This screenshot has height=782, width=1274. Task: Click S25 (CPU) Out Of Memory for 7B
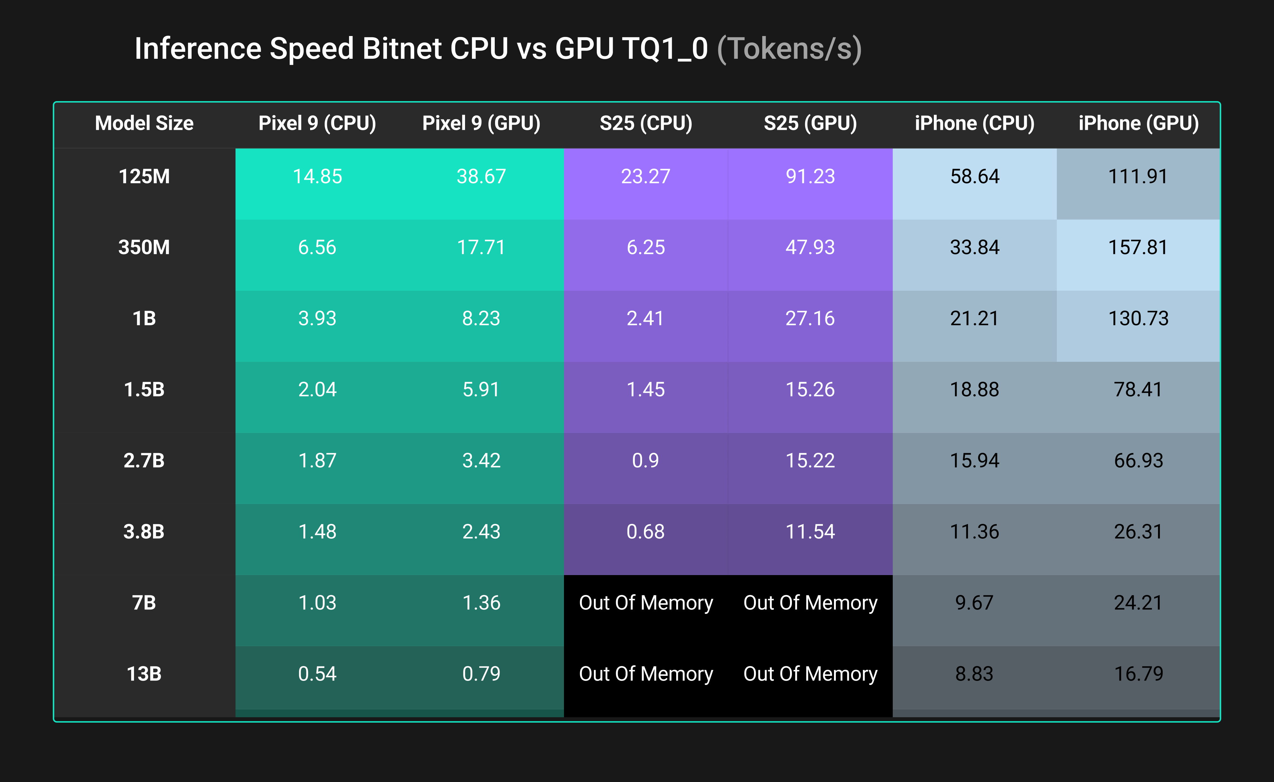(646, 603)
